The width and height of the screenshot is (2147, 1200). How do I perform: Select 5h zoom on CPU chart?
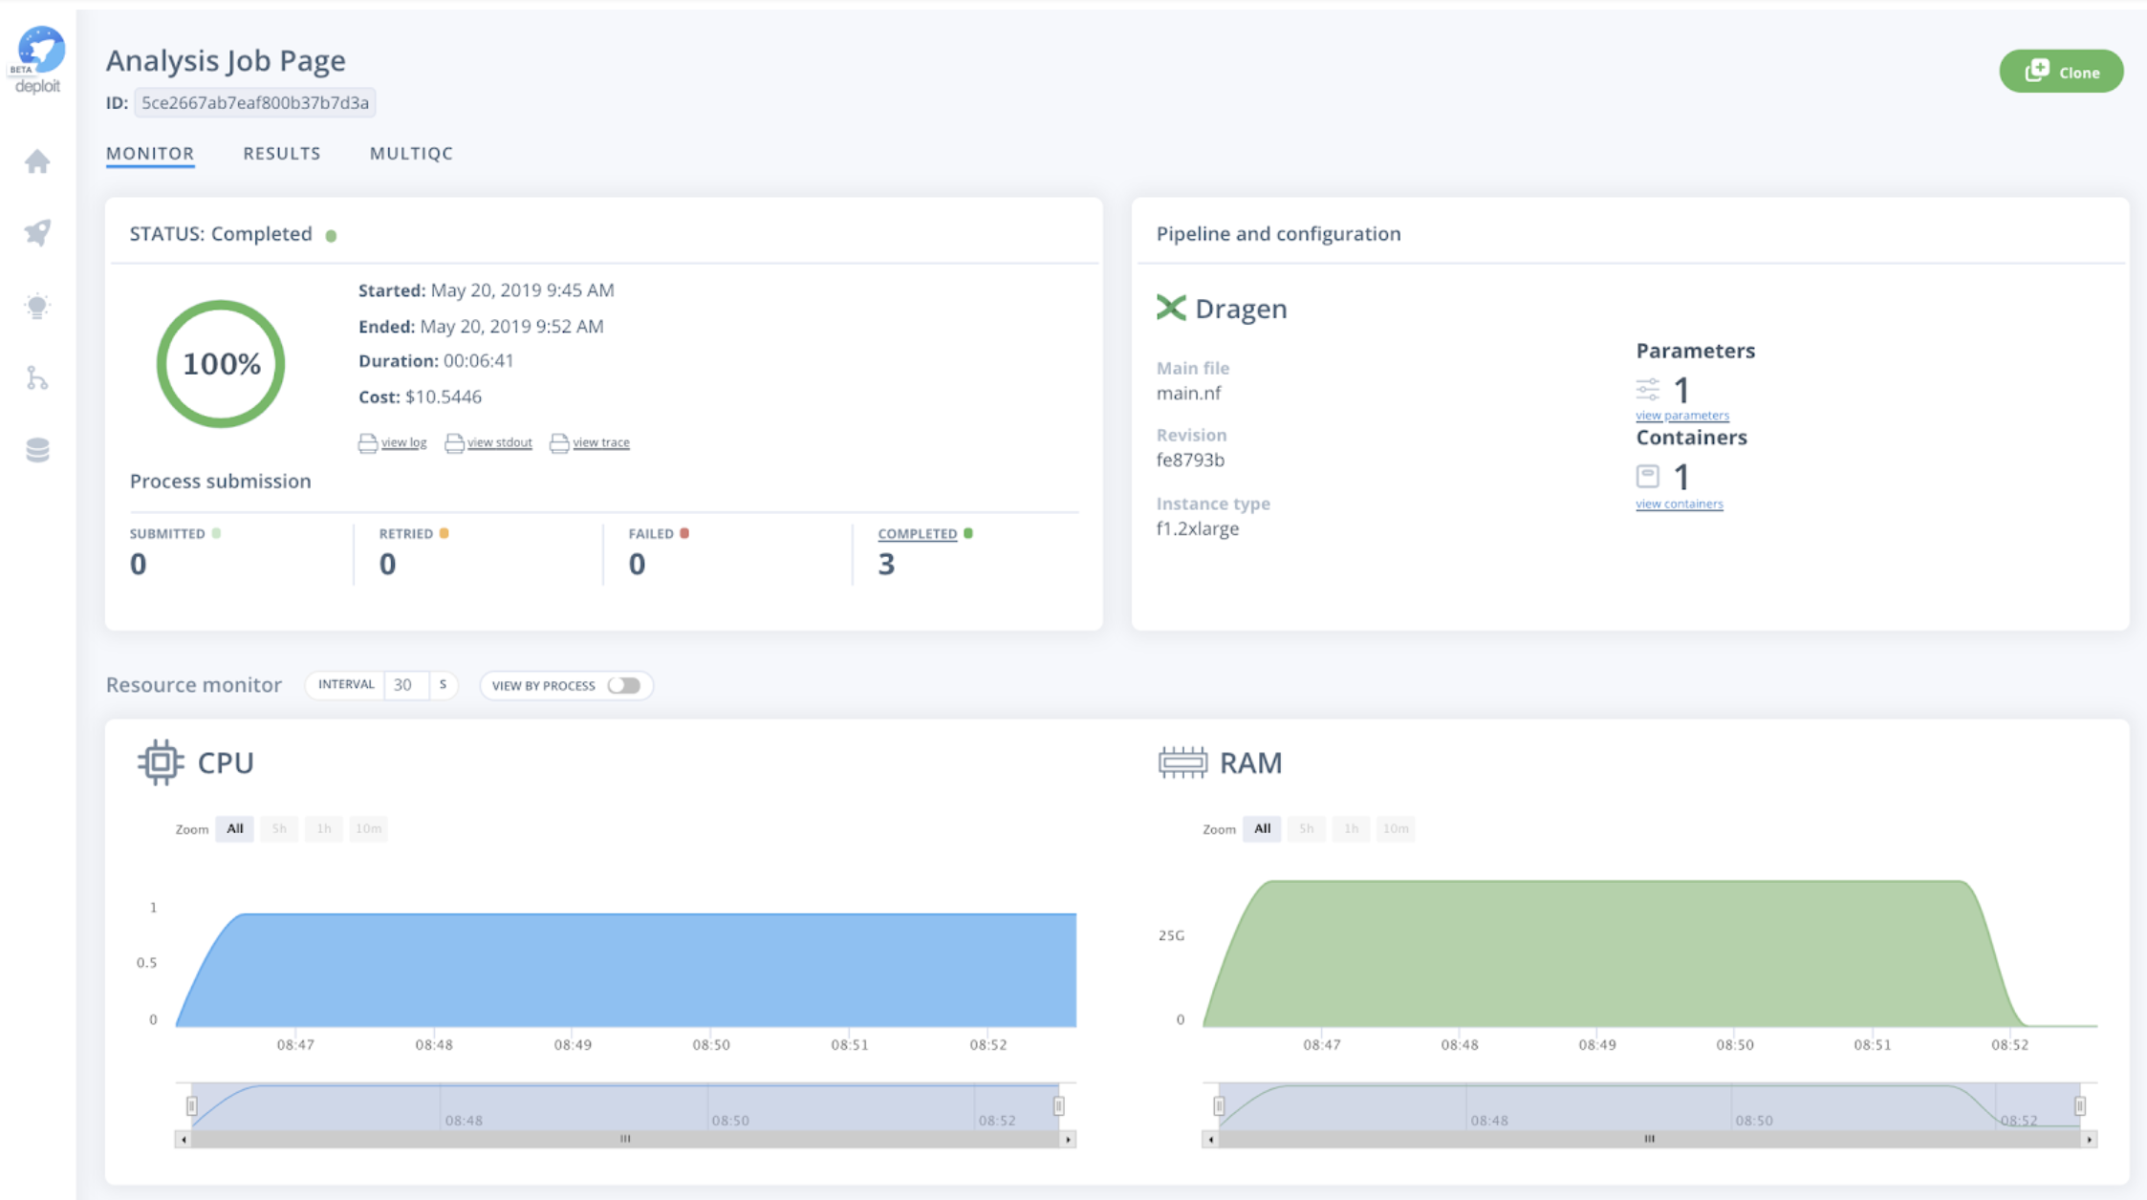point(279,828)
